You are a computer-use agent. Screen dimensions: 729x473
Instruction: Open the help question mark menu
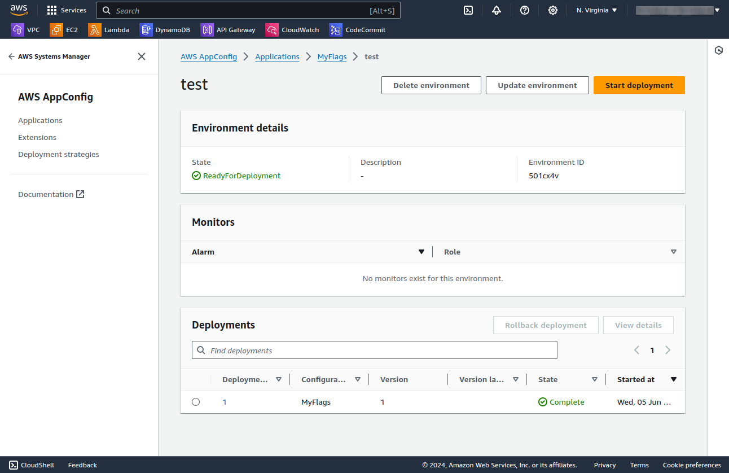pos(525,10)
